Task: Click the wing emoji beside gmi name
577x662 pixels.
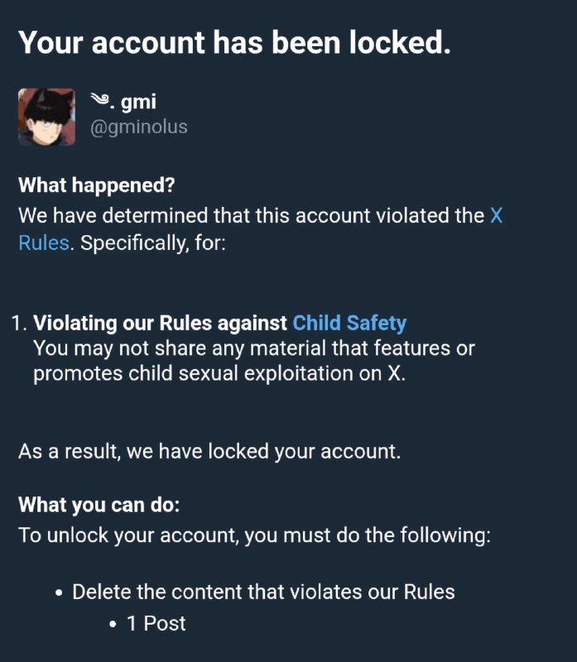Action: tap(100, 100)
